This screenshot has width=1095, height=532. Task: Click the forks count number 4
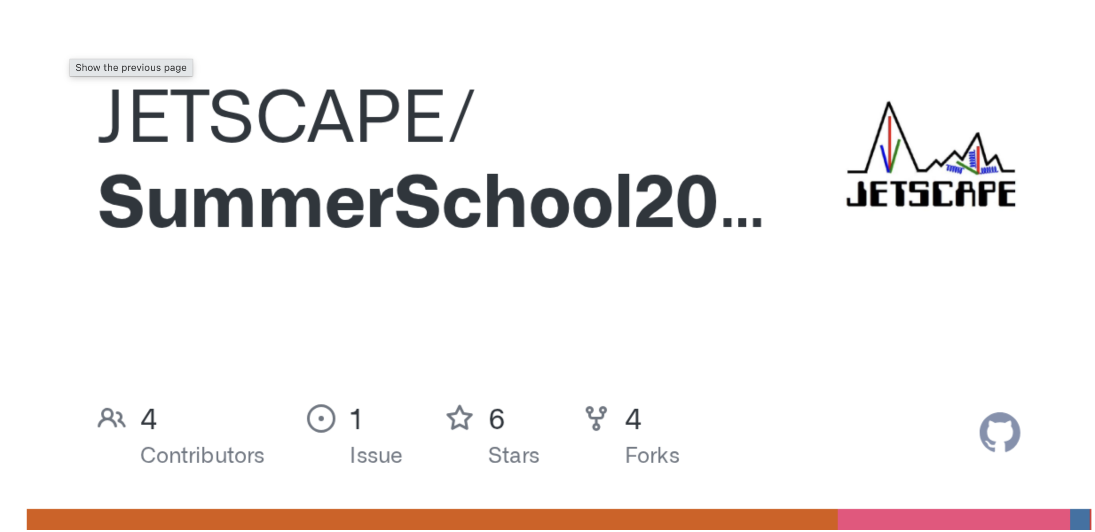tap(633, 419)
